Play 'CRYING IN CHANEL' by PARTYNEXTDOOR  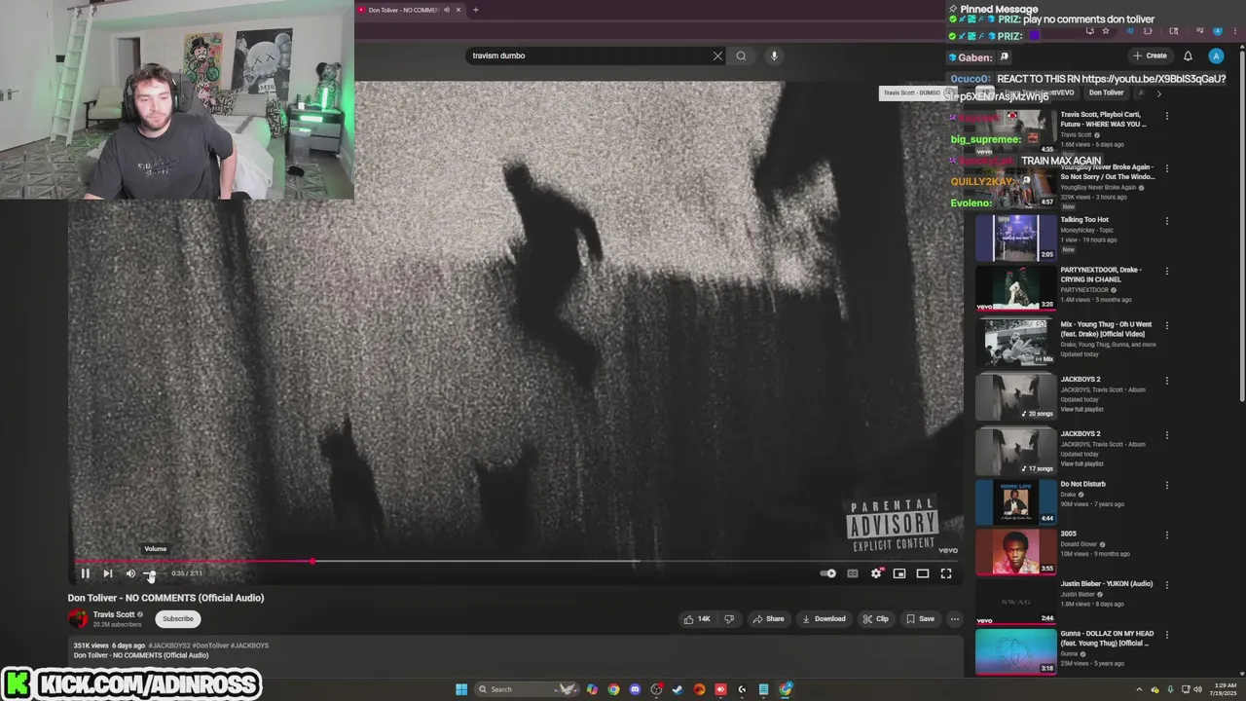tap(1016, 287)
